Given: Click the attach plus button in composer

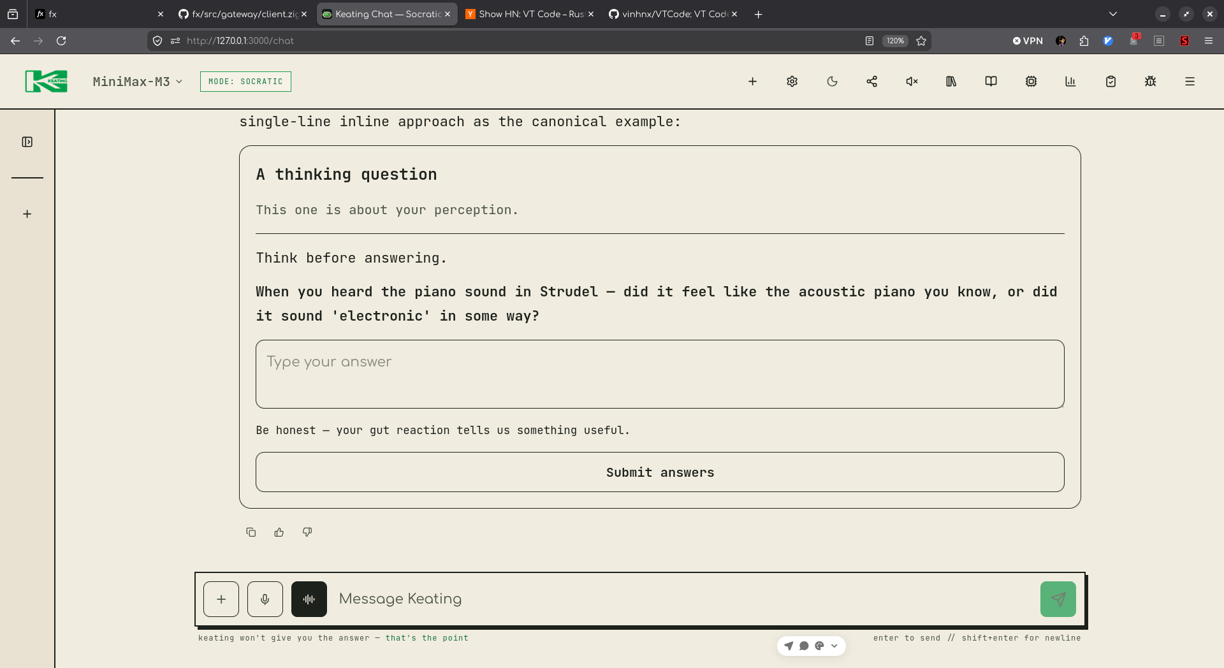Looking at the screenshot, I should pos(221,599).
